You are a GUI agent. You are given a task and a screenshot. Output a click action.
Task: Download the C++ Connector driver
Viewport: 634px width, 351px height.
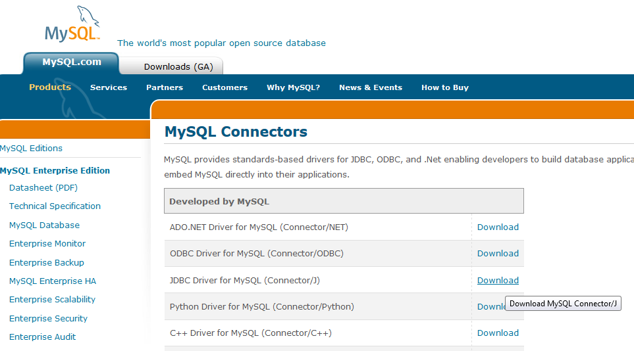pyautogui.click(x=498, y=333)
